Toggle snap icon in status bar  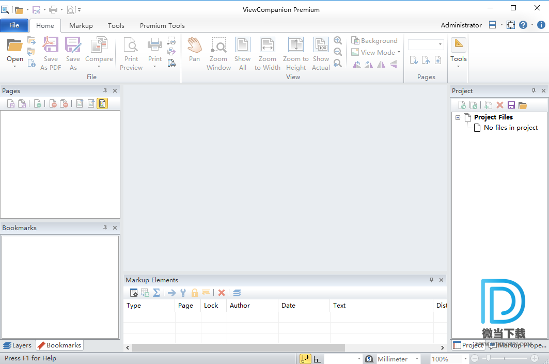[x=305, y=359]
